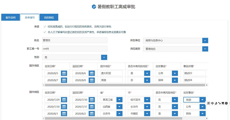The image size is (230, 120).
Task: Open calendar for 2020/8/6 return date
Action: pos(92,73)
